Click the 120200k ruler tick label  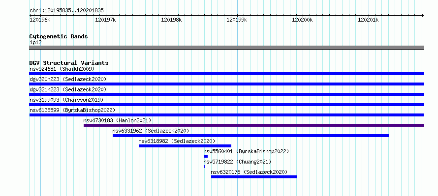pyautogui.click(x=302, y=20)
